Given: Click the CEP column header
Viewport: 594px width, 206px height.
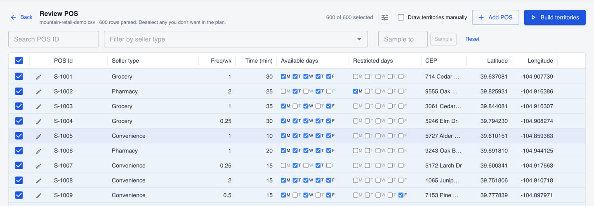Looking at the screenshot, I should (431, 61).
